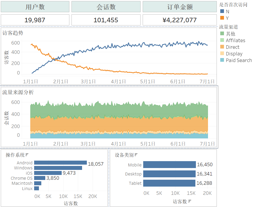The width and height of the screenshot is (256, 207).
Task: Click the 订单金额 header card
Action: coord(180,7)
